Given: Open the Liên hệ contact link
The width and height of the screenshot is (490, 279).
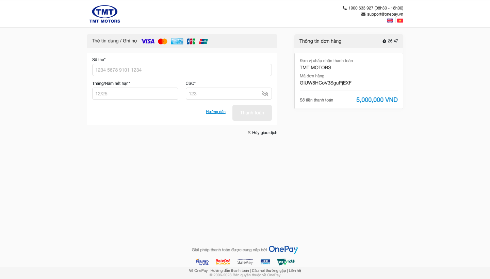Looking at the screenshot, I should [x=295, y=271].
